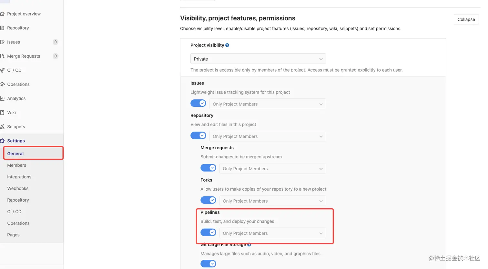The height and width of the screenshot is (269, 488).
Task: Click the Settings gear icon
Action: [x=3, y=141]
